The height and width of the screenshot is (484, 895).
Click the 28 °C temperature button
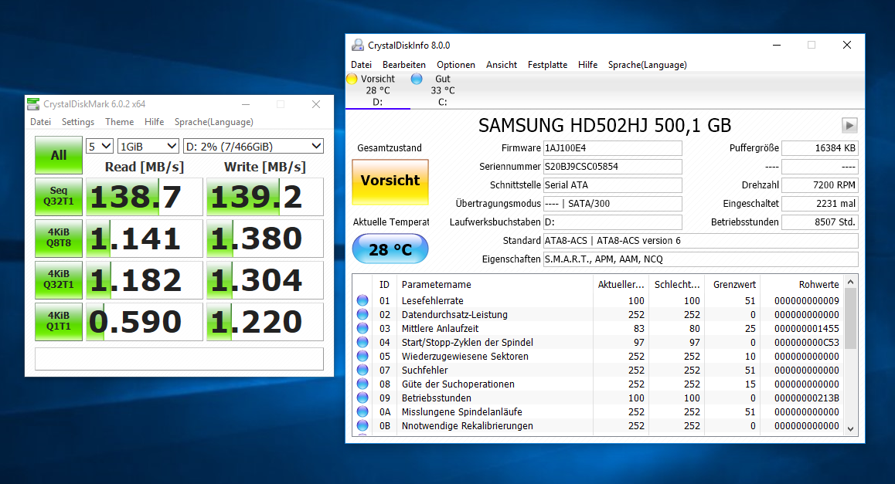point(390,249)
